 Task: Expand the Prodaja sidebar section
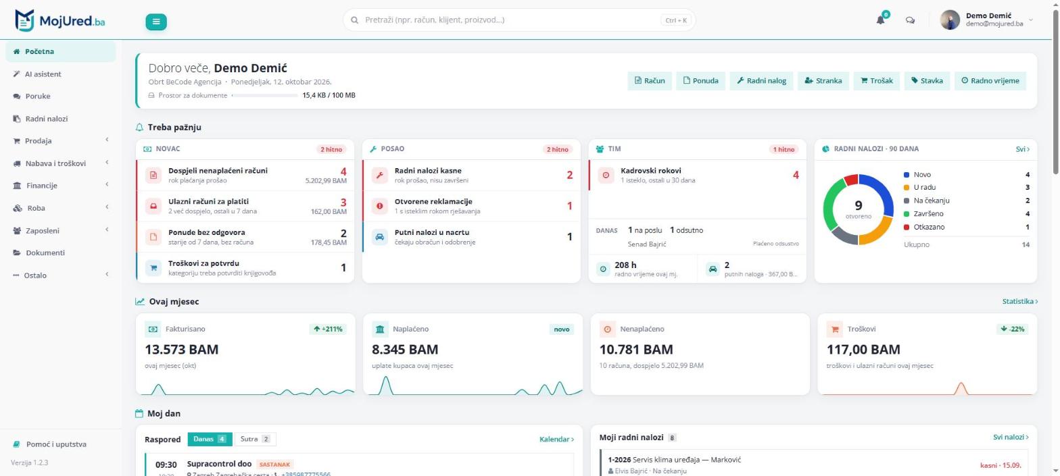pyautogui.click(x=61, y=140)
